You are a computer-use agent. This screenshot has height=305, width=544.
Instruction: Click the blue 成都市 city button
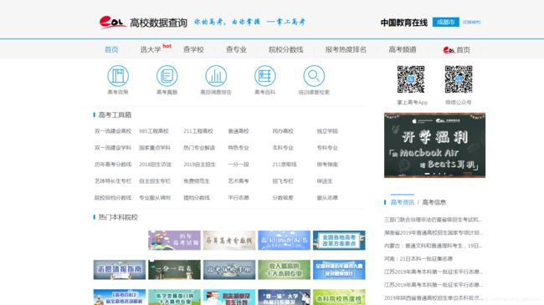(x=446, y=23)
